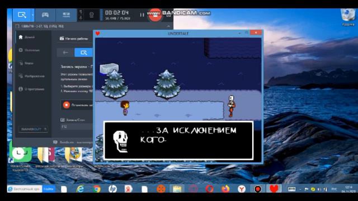Open Firefox from the taskbar
358x201 pixels.
(x=225, y=189)
